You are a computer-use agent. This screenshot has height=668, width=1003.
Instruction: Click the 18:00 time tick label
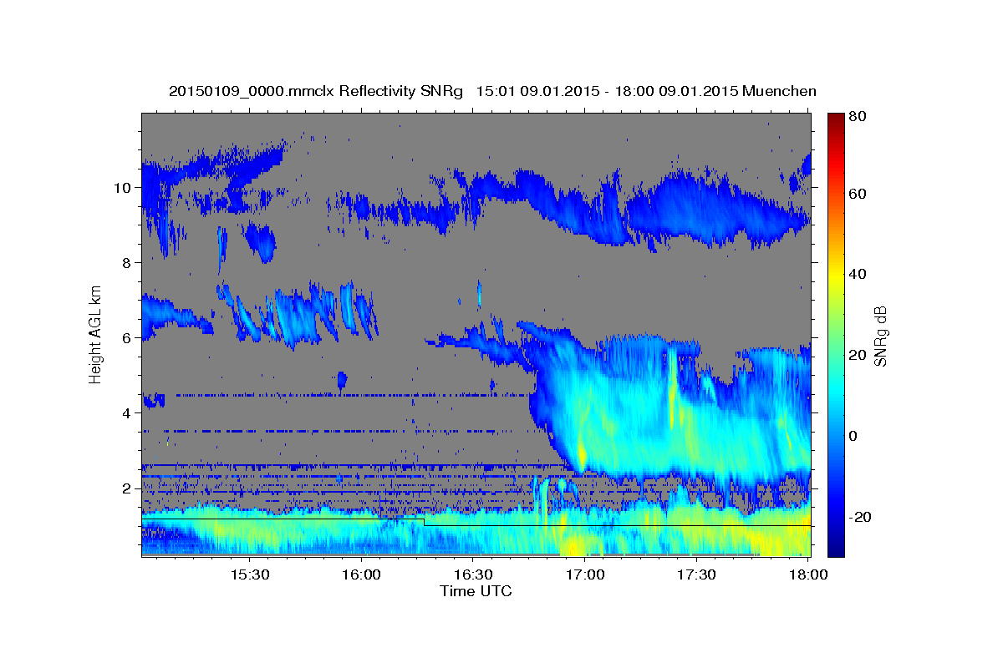click(807, 574)
